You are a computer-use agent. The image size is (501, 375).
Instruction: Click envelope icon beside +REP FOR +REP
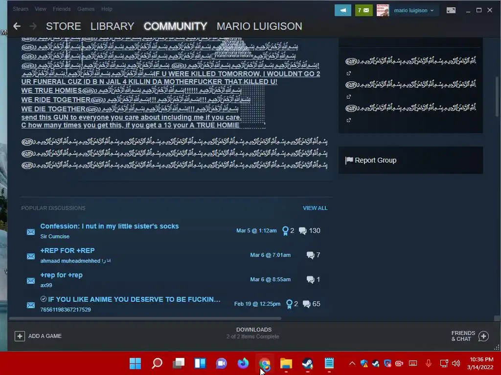click(x=31, y=256)
